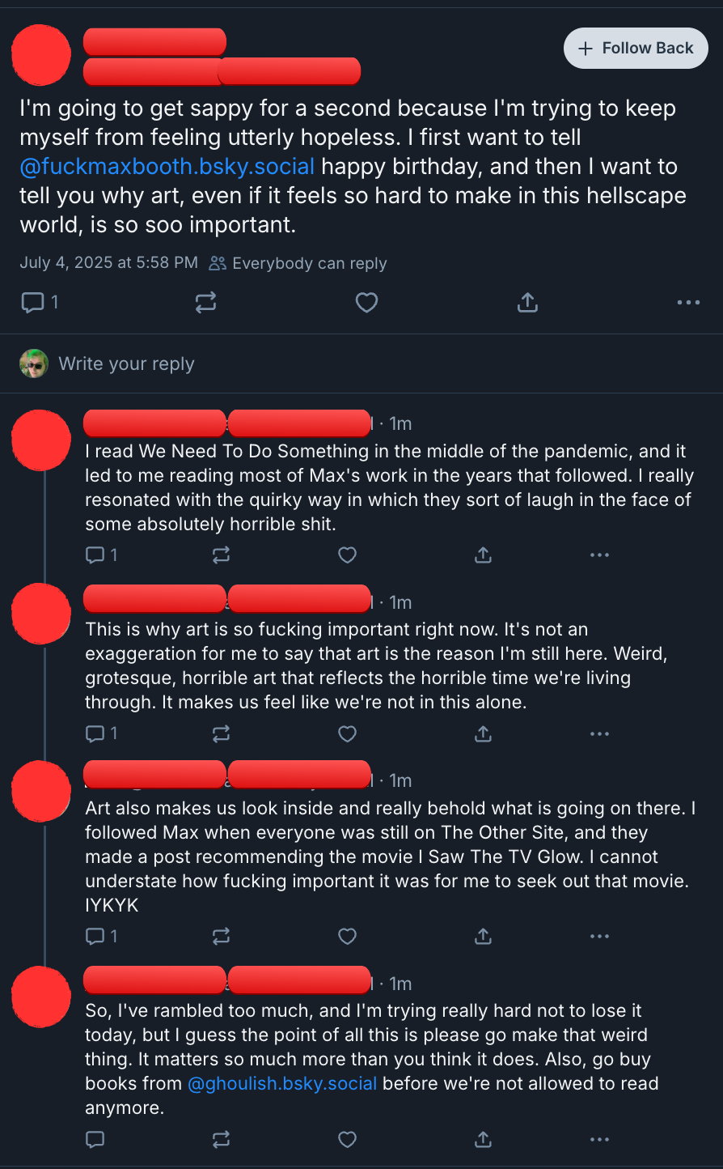Repost the reply ending 'not in this alone'
723x1169 pixels.
pyautogui.click(x=221, y=733)
